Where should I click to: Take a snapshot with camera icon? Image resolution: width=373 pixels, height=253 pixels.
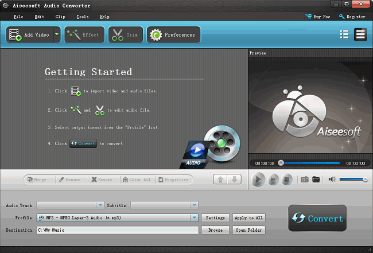coord(304,180)
